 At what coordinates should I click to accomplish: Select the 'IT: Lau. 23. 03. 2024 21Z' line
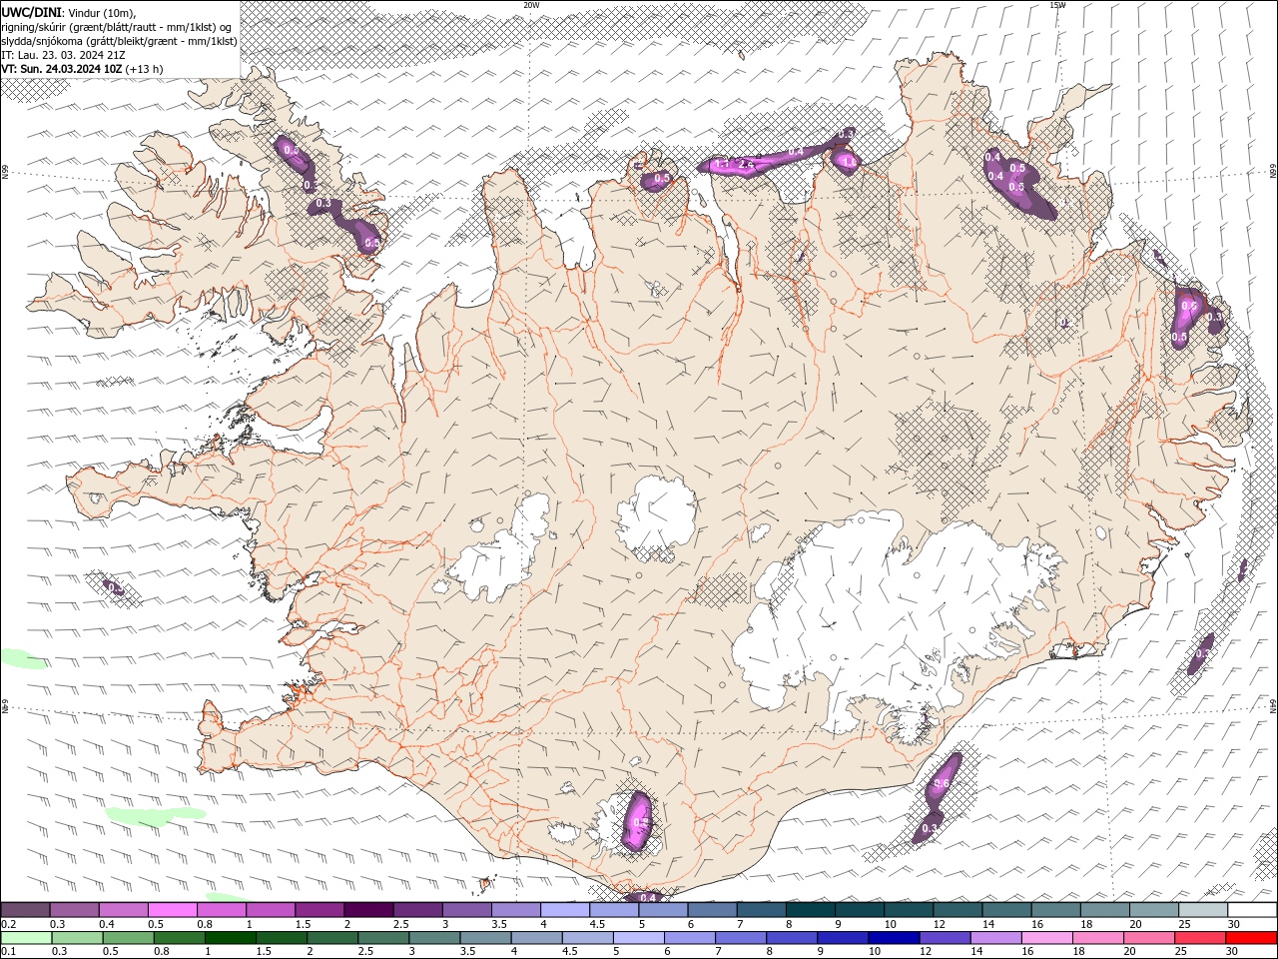point(62,55)
